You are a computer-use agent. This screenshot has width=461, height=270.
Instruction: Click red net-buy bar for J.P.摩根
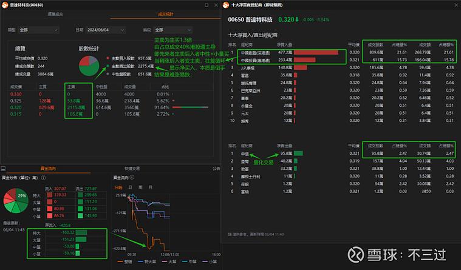tap(300, 67)
